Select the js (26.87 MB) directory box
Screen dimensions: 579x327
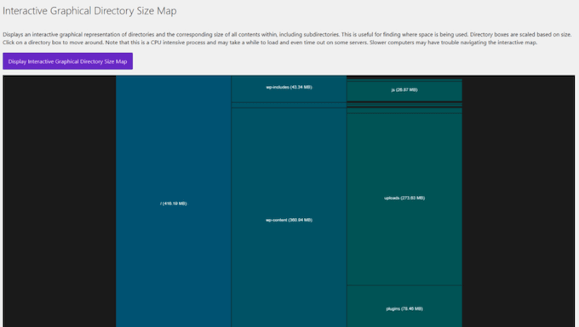(404, 91)
